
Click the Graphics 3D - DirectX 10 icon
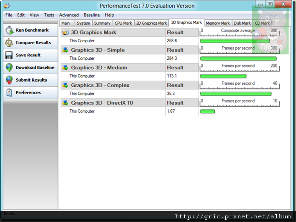[65, 103]
